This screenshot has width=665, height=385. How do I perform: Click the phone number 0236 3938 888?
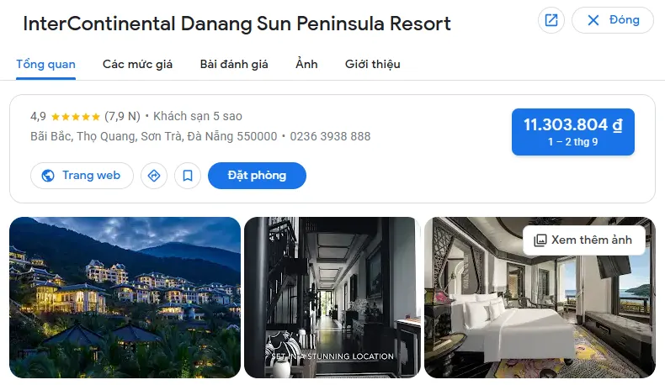(330, 136)
